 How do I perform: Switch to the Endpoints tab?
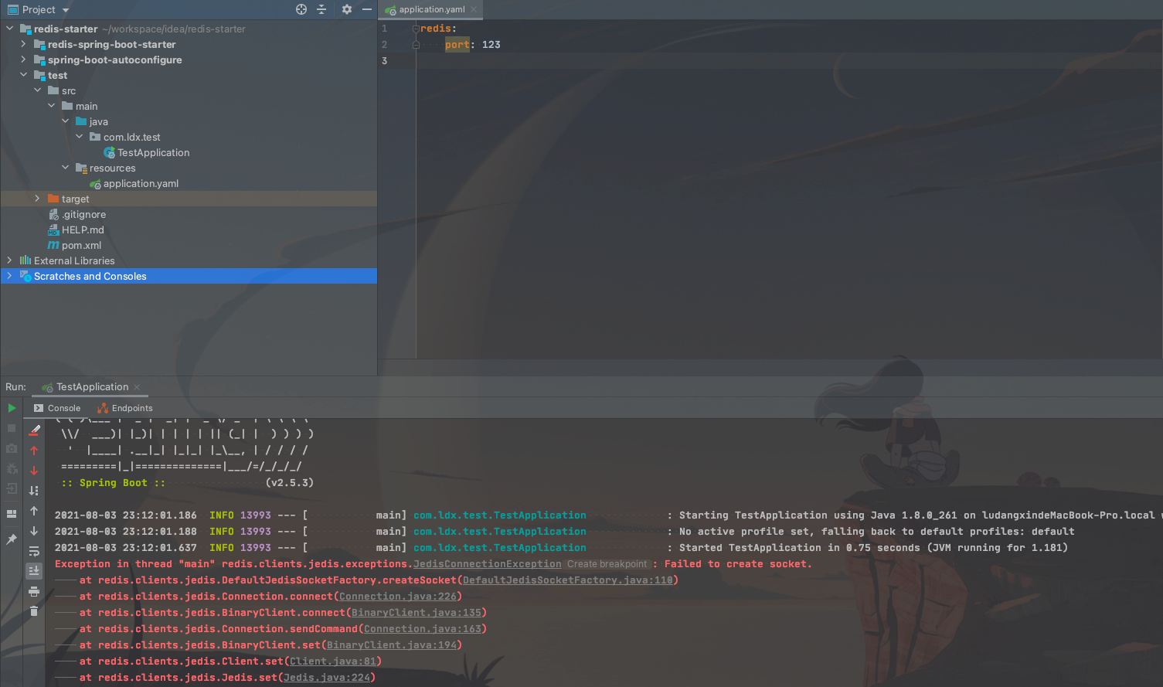click(x=125, y=408)
